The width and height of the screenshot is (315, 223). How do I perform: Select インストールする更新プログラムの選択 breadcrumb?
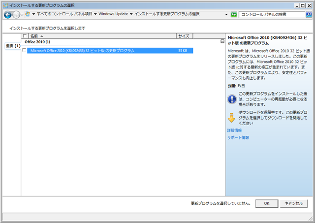167,14
